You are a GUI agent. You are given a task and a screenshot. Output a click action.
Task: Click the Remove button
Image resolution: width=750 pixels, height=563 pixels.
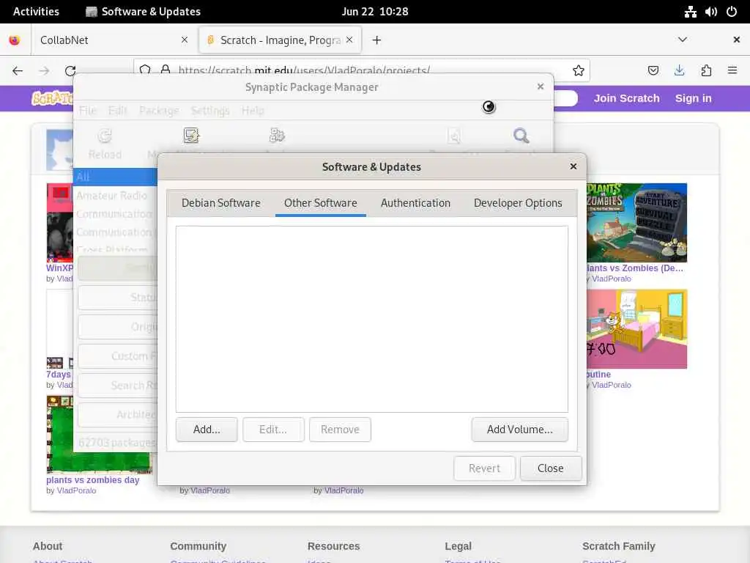tap(340, 430)
